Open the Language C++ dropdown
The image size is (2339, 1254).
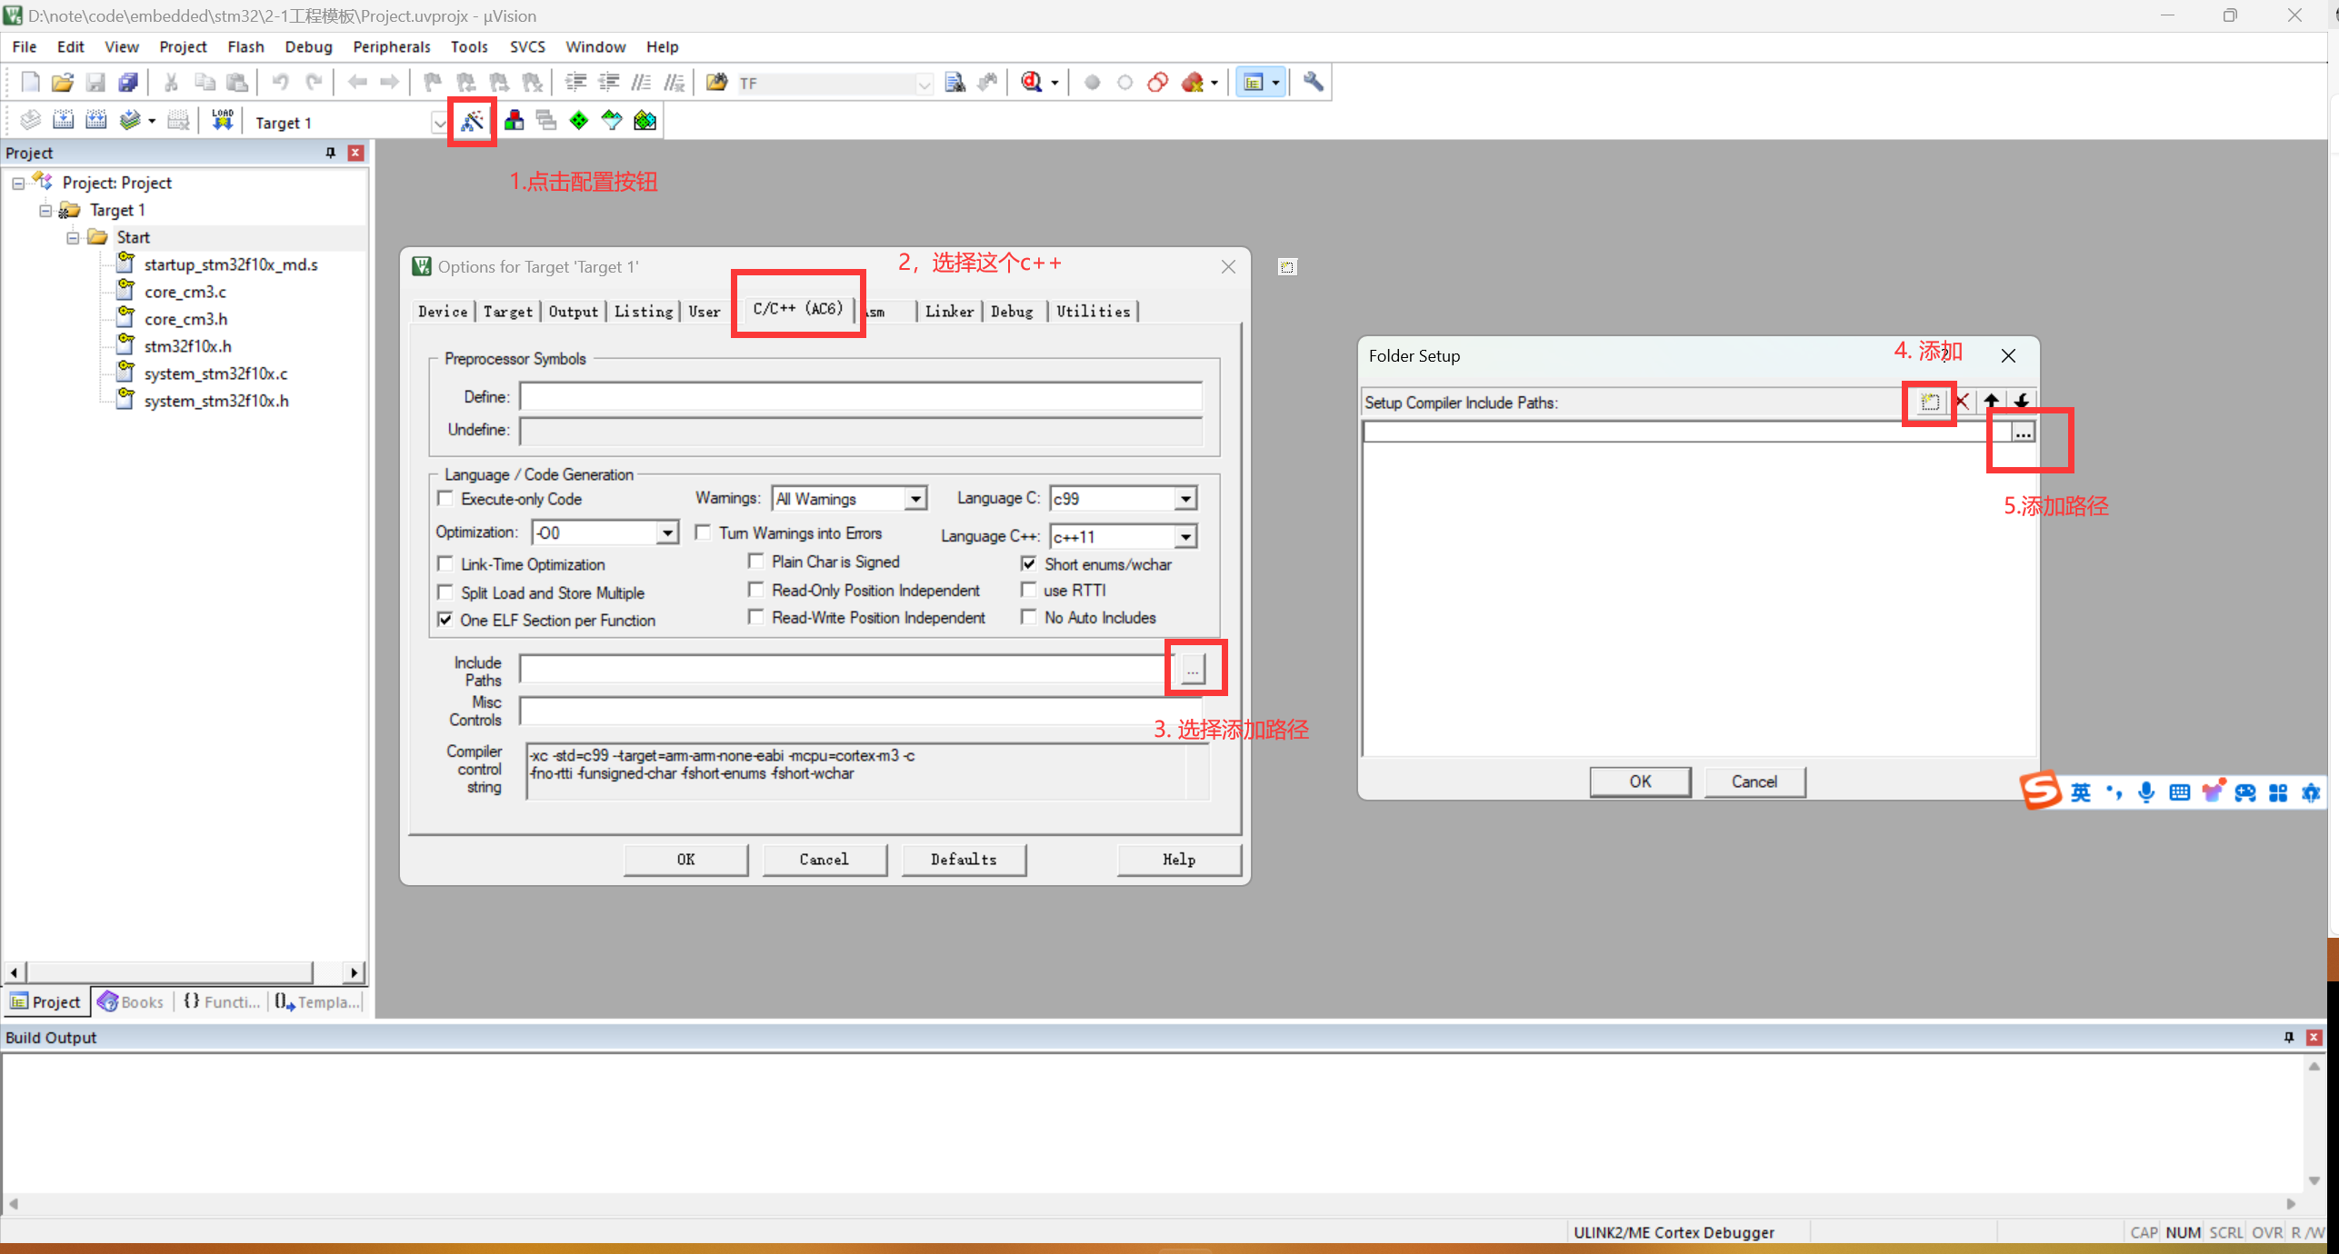(1185, 537)
